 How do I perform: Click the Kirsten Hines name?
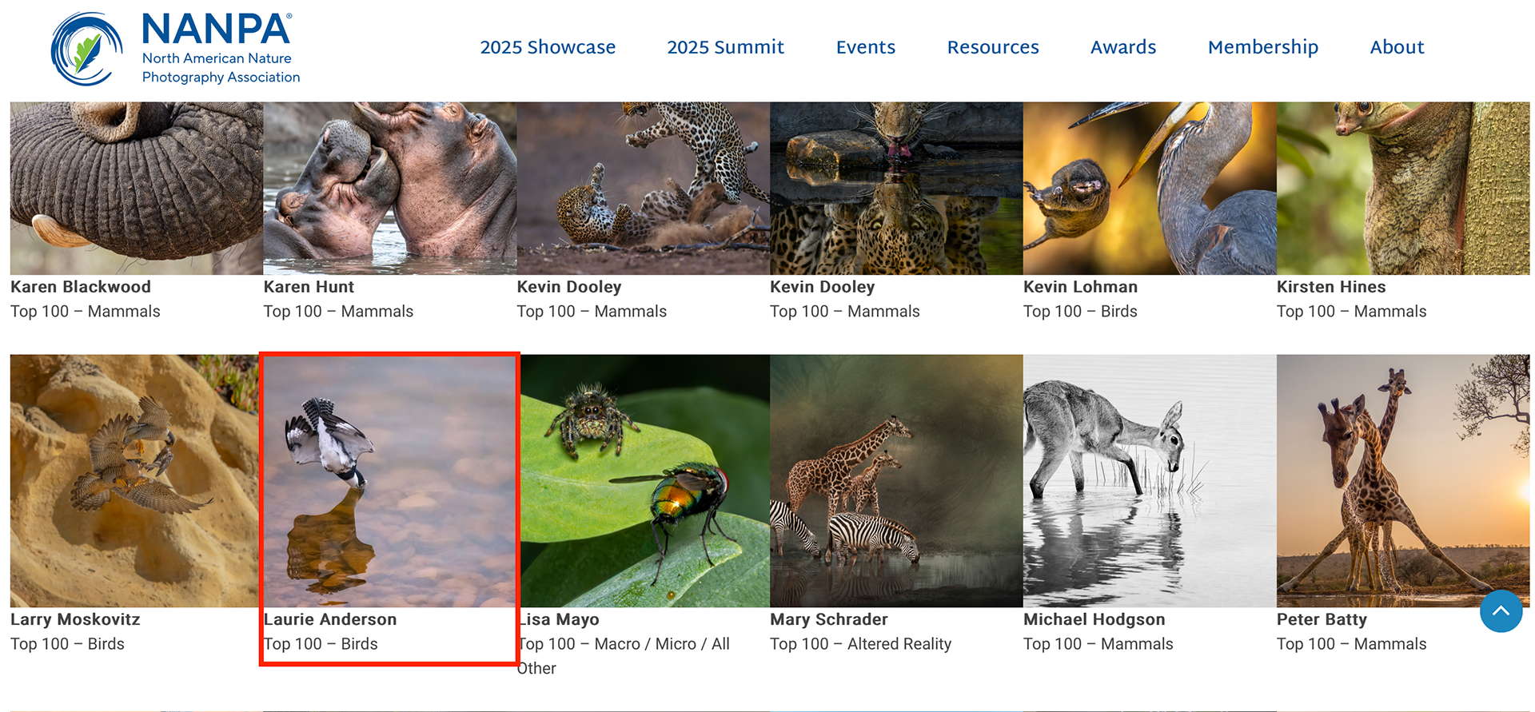(1331, 287)
